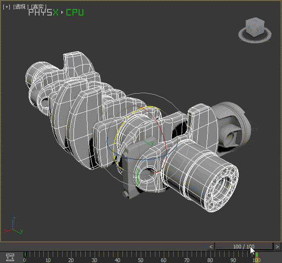Click frame 0 keyframe on the timeline
This screenshot has height=263, width=282.
(25, 255)
